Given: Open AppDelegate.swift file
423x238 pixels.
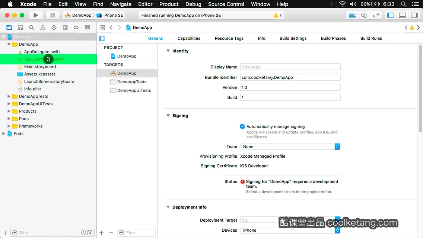Looking at the screenshot, I should (x=42, y=52).
